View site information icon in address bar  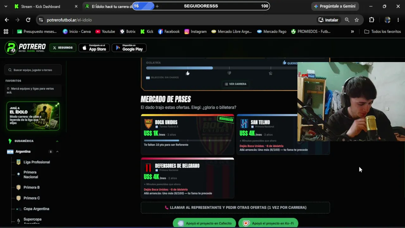pos(40,20)
